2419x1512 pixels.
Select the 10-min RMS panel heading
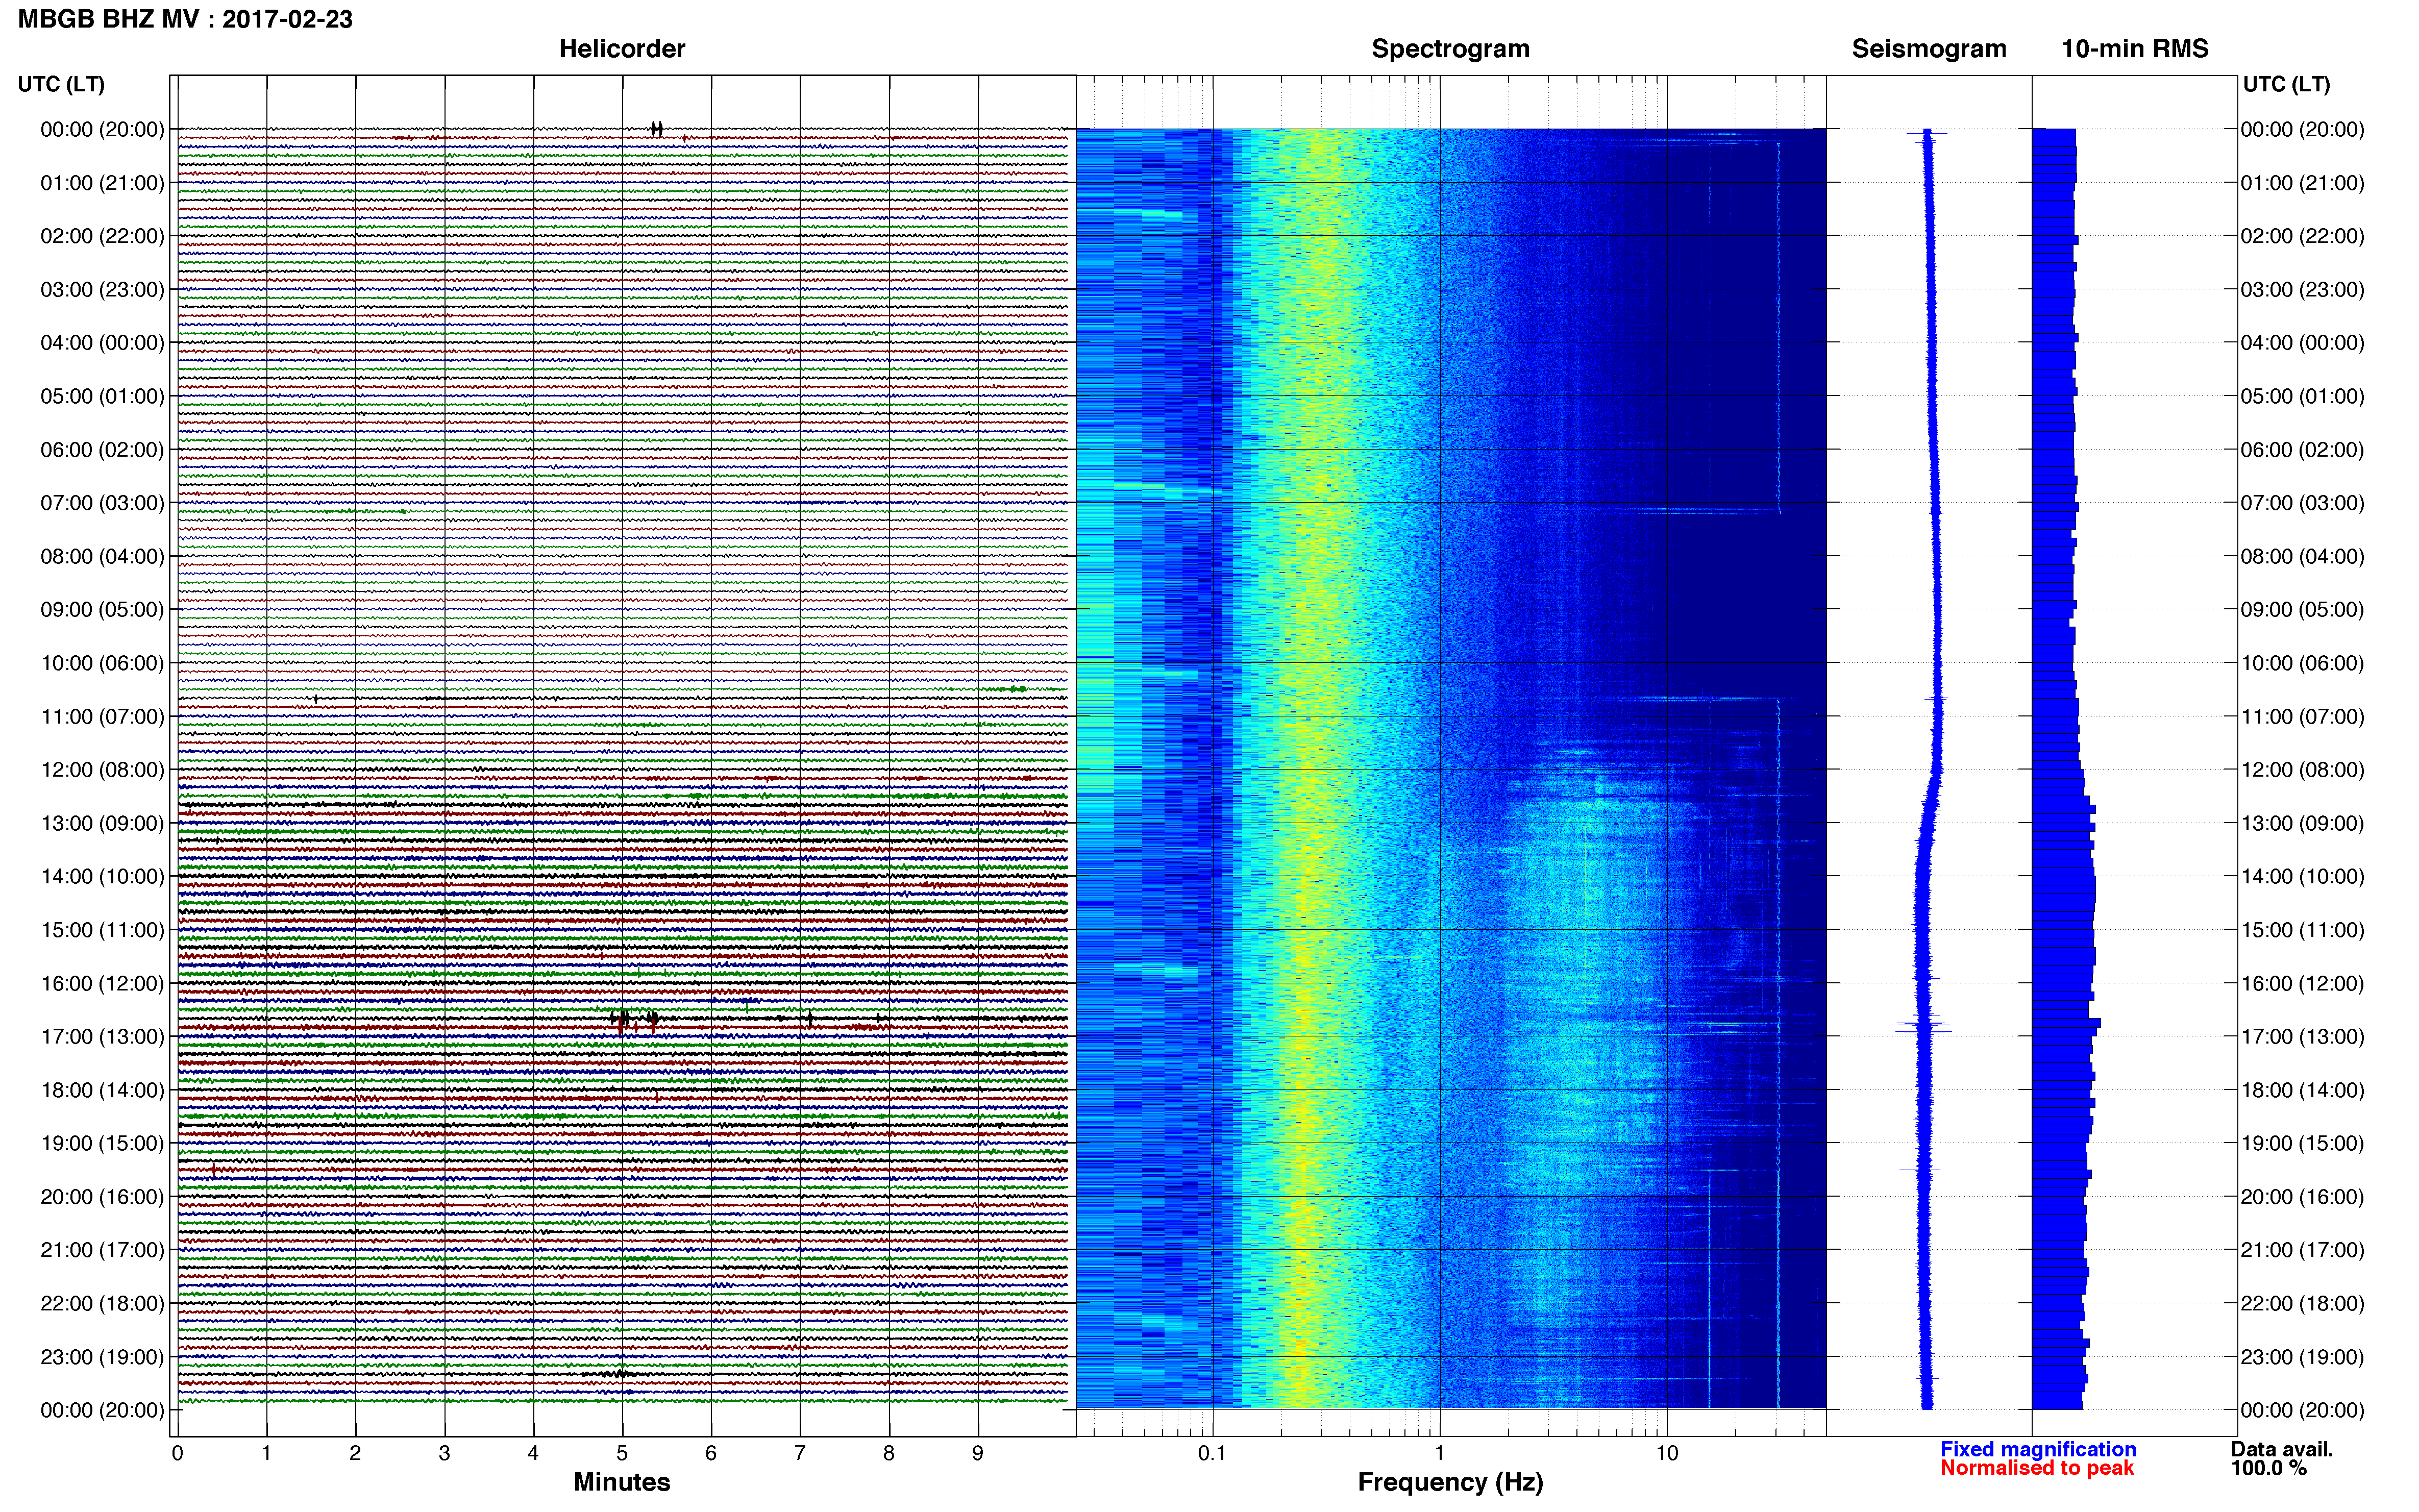(2135, 49)
